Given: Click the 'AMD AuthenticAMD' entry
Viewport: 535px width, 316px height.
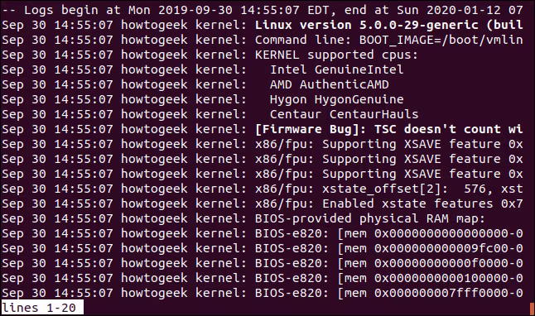Looking at the screenshot, I should click(x=330, y=84).
